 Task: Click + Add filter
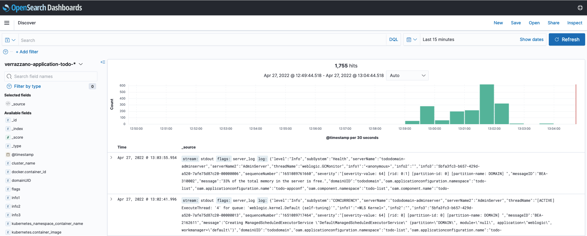tap(27, 52)
